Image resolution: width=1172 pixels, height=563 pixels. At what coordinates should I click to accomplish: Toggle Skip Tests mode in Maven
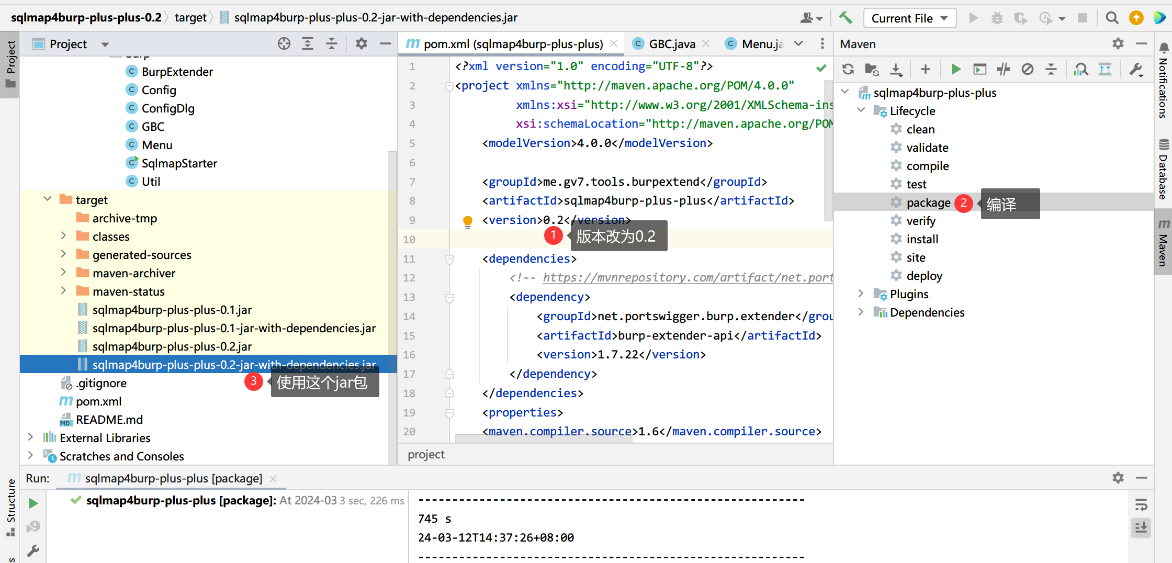click(1027, 69)
